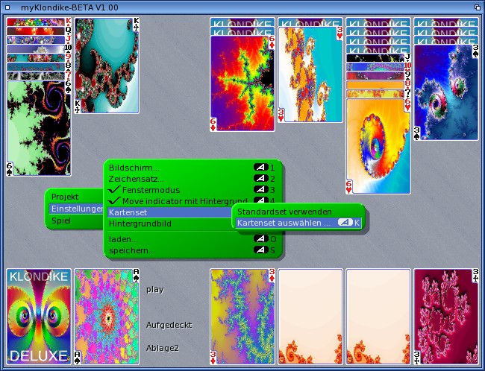The height and width of the screenshot is (371, 485).
Task: Open the Hintergrundbild menu entry
Action: pyautogui.click(x=169, y=223)
